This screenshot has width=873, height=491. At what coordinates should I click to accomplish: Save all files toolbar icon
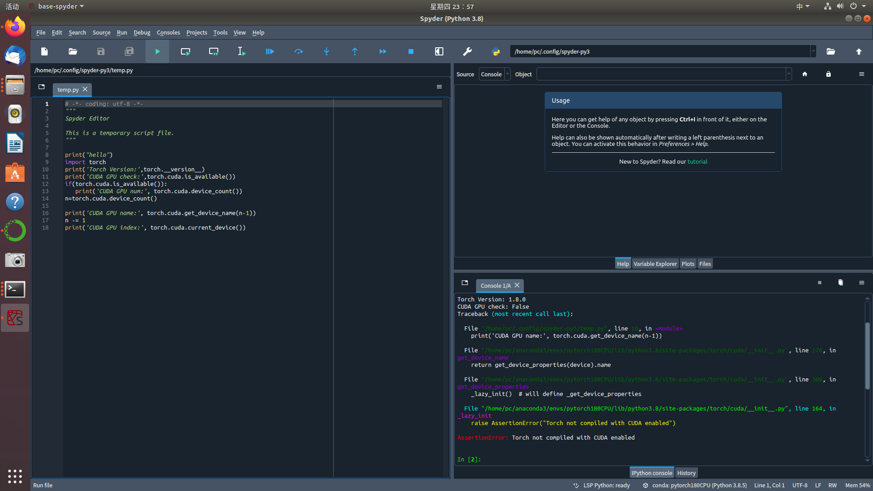pos(129,51)
